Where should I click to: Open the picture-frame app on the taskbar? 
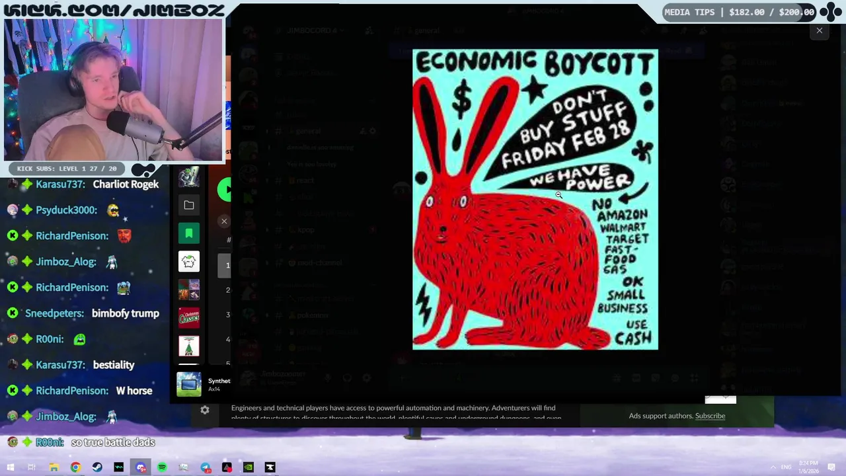click(183, 467)
